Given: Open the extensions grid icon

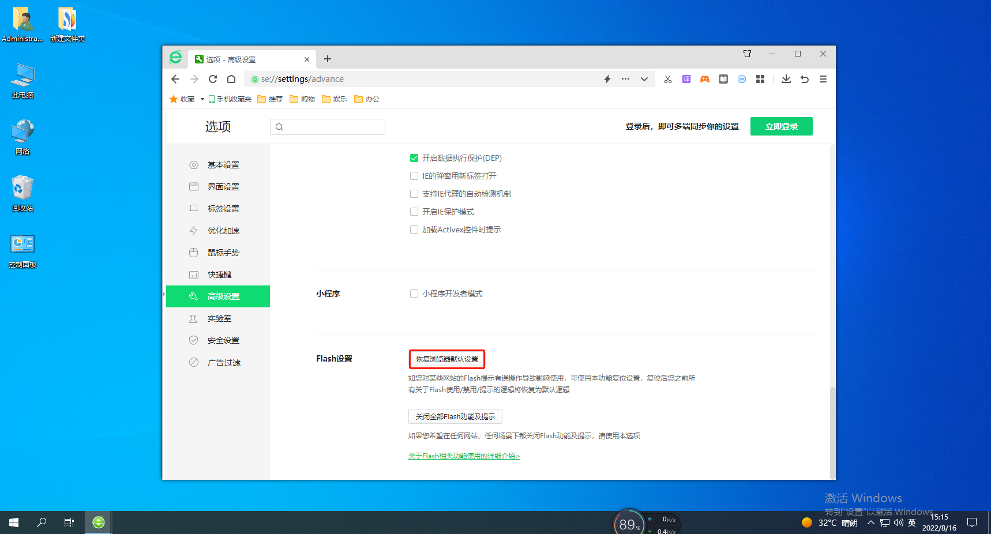Looking at the screenshot, I should point(760,79).
